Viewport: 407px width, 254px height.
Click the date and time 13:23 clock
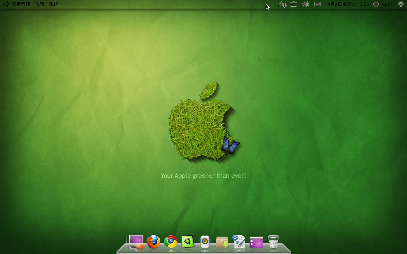click(348, 4)
